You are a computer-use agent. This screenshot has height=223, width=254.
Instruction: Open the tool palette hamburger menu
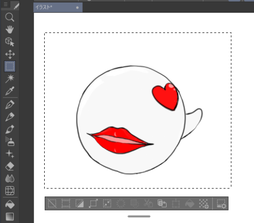(6, 4)
